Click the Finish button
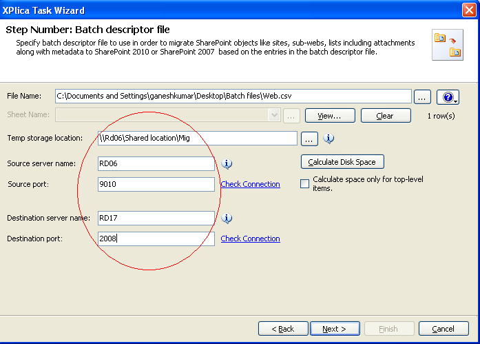 point(389,329)
